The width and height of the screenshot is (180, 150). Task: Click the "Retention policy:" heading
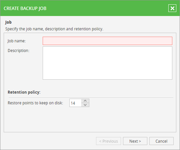click(24, 92)
